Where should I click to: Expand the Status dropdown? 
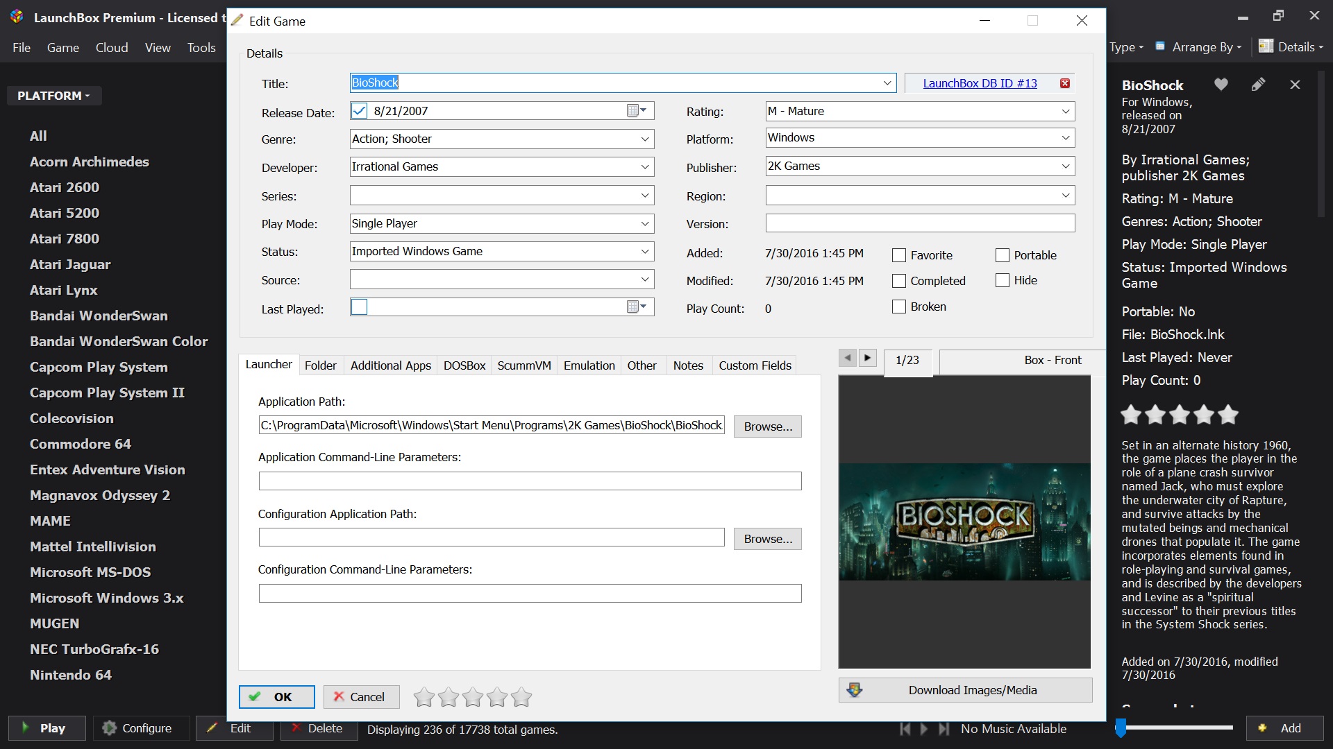[x=645, y=251]
